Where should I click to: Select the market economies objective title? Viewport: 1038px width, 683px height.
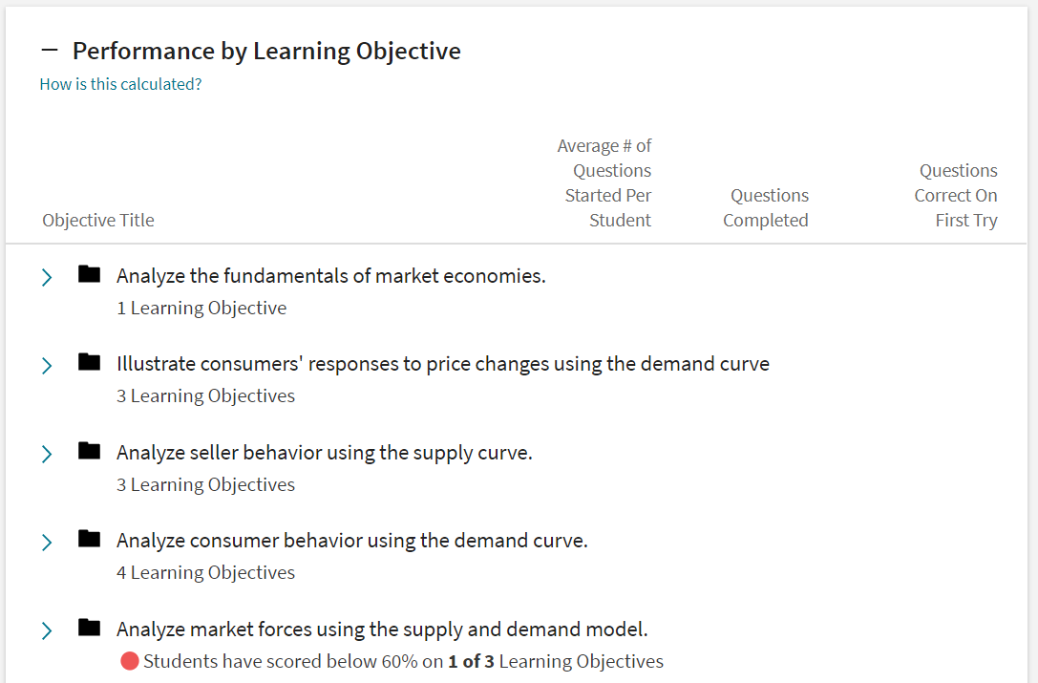331,275
